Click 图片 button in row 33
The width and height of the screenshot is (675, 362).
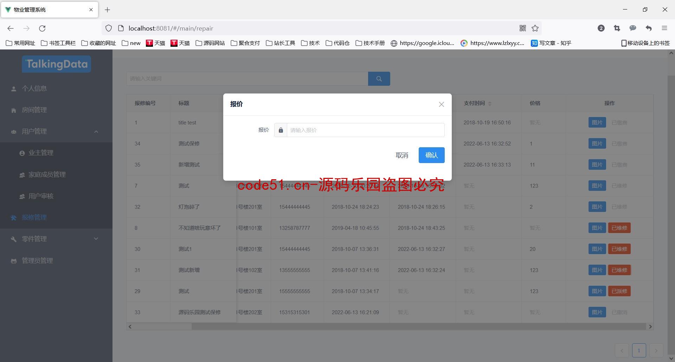(597, 312)
